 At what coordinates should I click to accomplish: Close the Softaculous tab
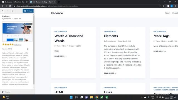click(27, 2)
